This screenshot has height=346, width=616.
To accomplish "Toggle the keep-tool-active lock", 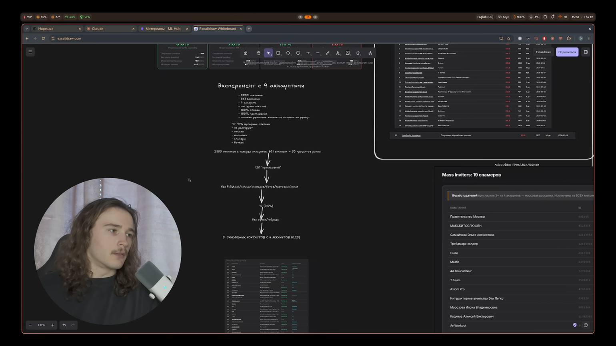I will 246,53.
